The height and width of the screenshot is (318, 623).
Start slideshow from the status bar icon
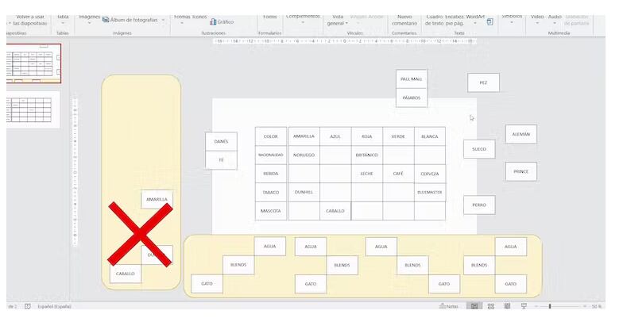[x=523, y=306]
